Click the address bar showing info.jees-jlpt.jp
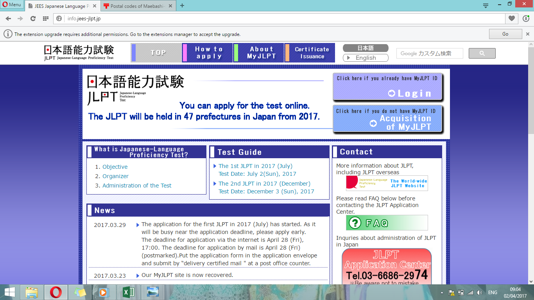 [279, 18]
